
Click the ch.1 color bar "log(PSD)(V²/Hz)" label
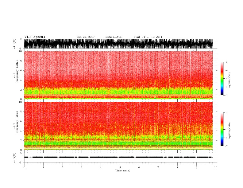pos(230,80)
